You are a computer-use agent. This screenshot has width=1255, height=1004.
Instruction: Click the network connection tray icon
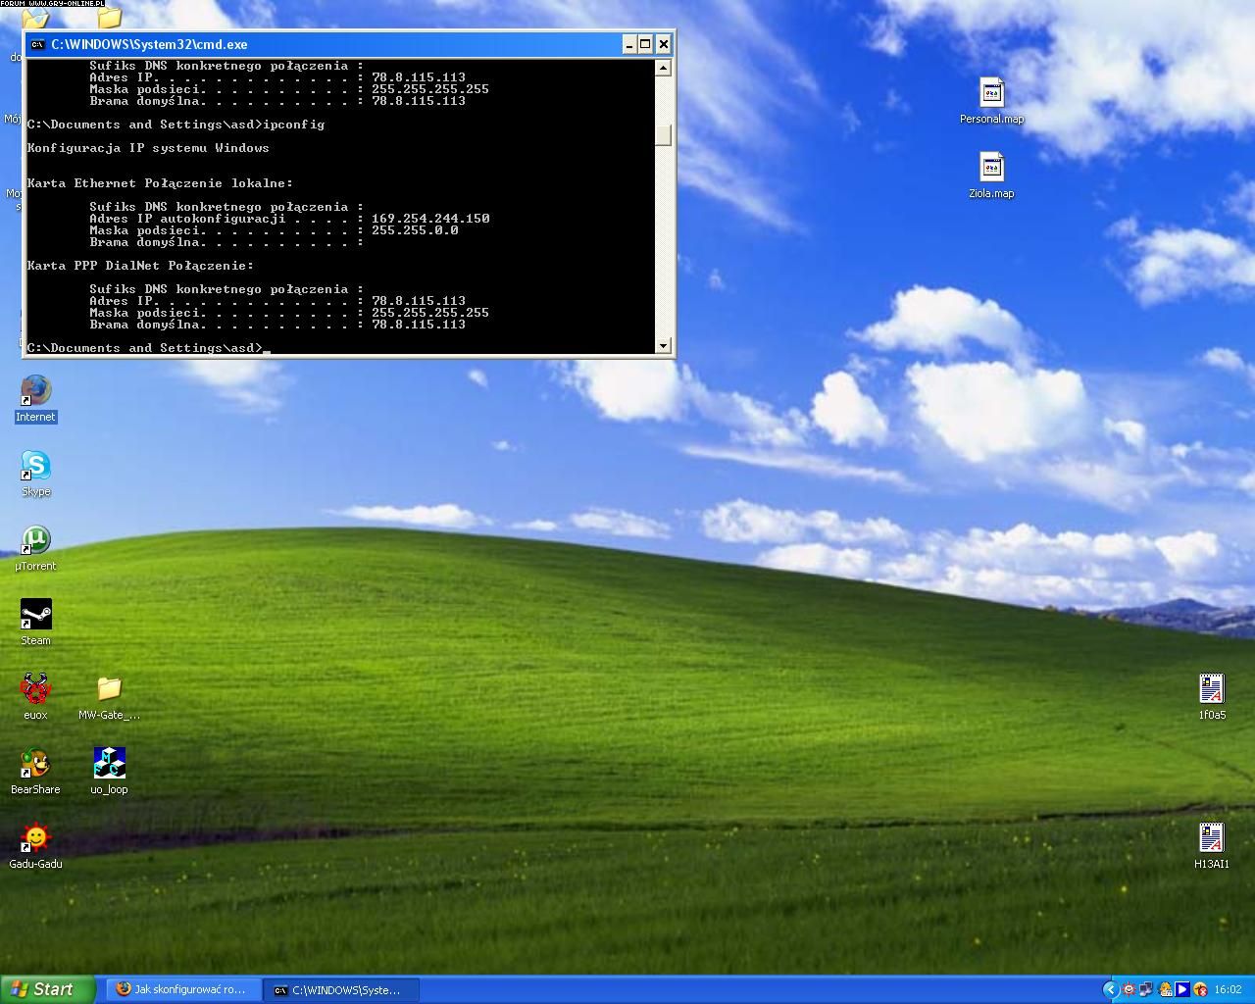(x=1145, y=989)
